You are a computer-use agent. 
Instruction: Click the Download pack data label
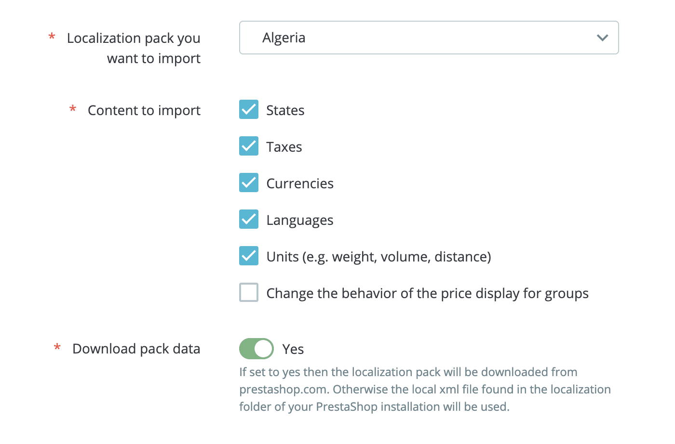pos(136,348)
